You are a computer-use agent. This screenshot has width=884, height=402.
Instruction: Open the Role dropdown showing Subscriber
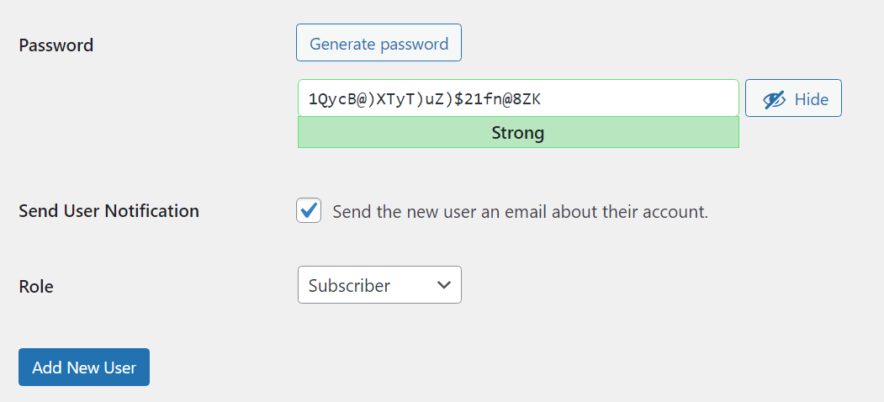[x=379, y=285]
